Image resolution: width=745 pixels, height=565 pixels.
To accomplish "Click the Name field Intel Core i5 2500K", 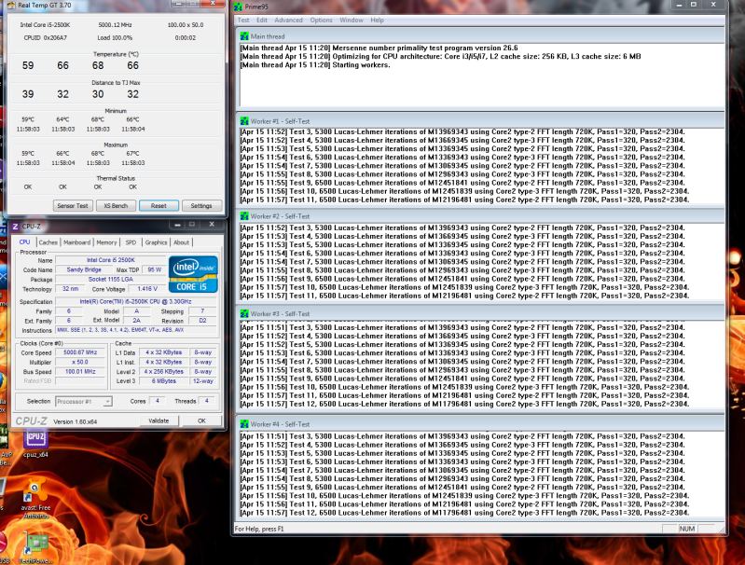I will point(111,260).
